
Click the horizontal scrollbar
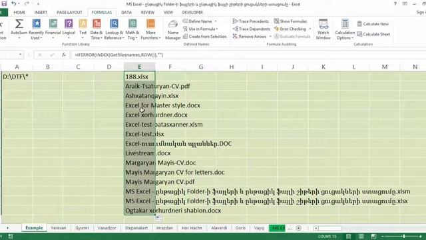(x=330, y=228)
